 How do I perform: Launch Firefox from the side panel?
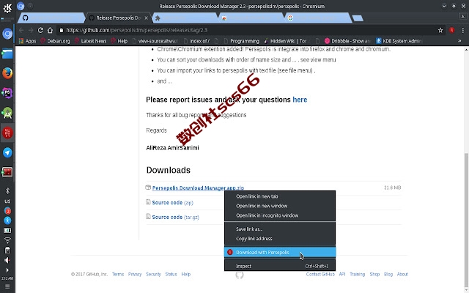pos(7,73)
